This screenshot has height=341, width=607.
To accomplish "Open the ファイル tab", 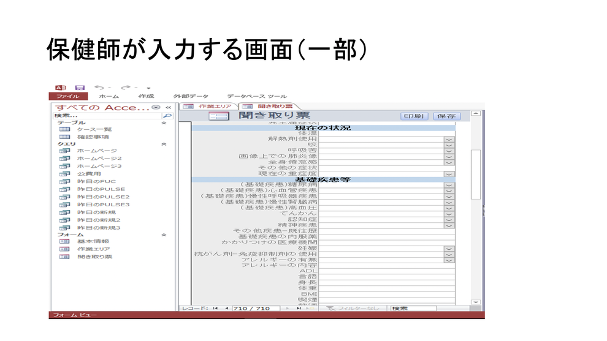I will pos(68,96).
